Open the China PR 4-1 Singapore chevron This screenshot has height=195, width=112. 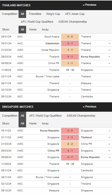click(x=109, y=151)
